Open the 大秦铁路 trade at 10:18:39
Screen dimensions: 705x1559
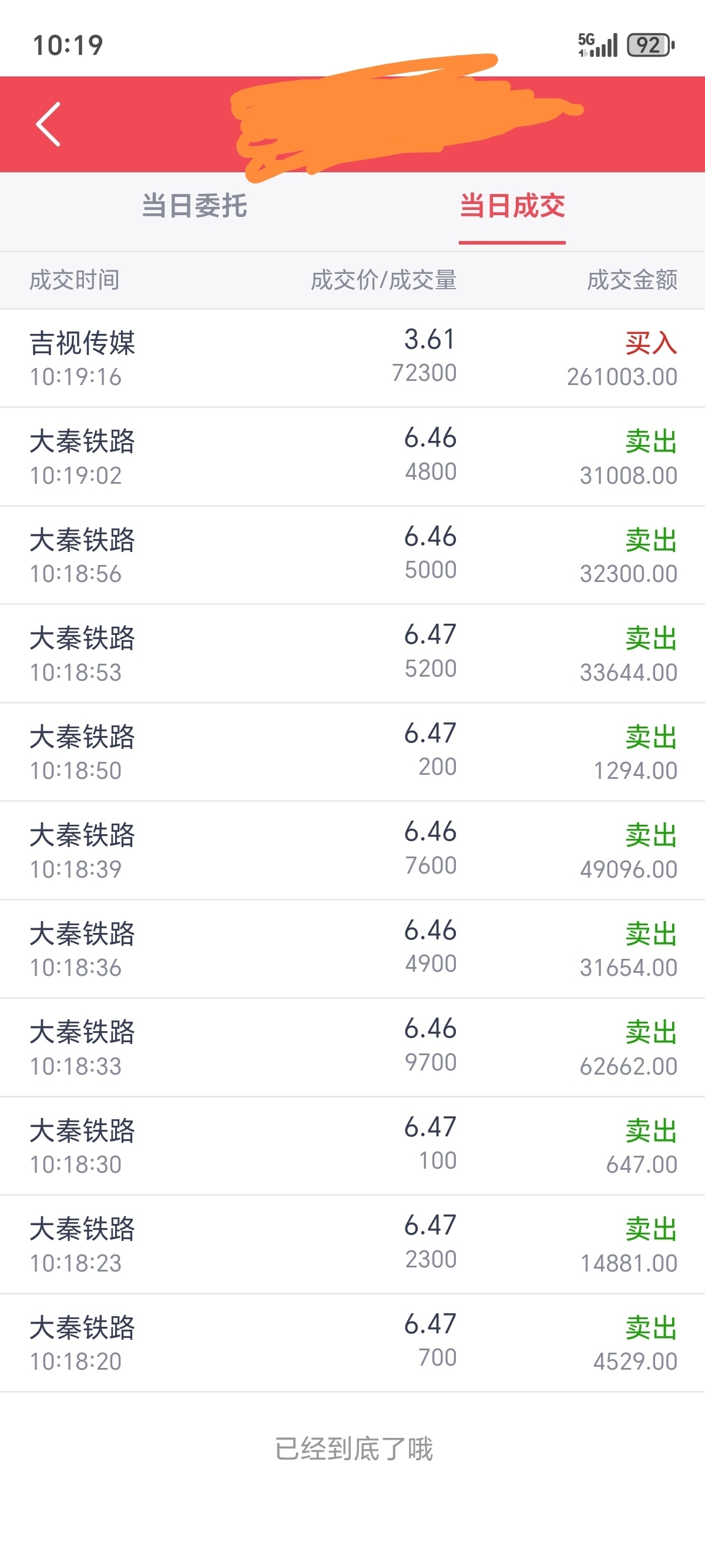[352, 851]
